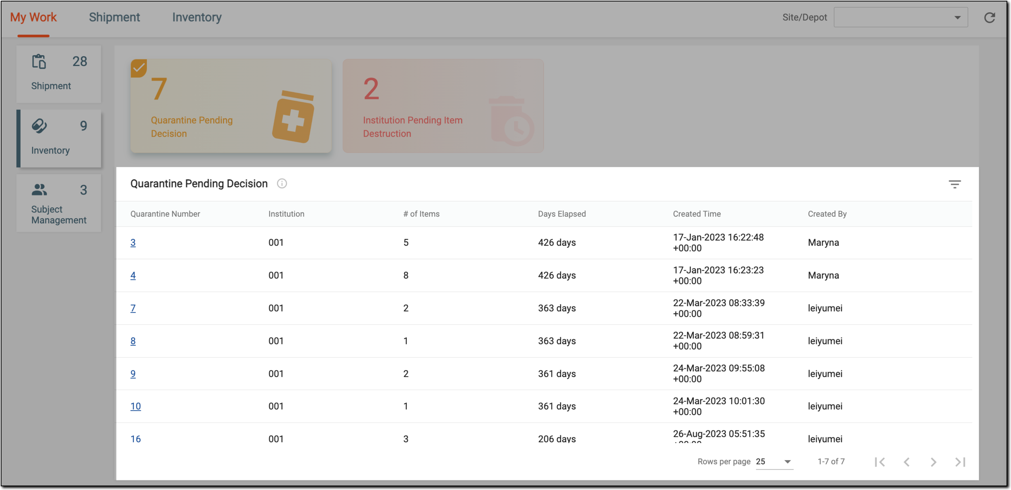The height and width of the screenshot is (490, 1011).
Task: Open quarantine number 7 link
Action: click(x=133, y=308)
